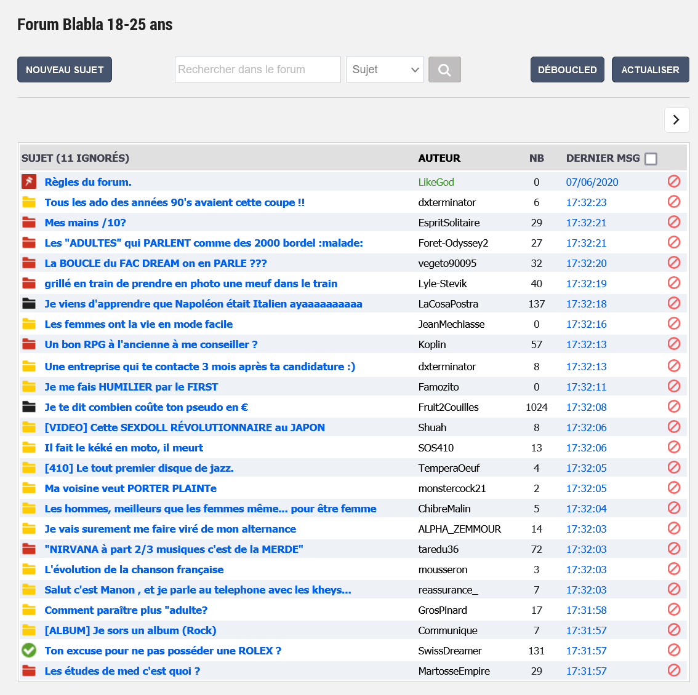Viewport: 698px width, 695px height.
Task: Open '[VIDEO] Cette SEXDOLL' topic
Action: (x=185, y=427)
